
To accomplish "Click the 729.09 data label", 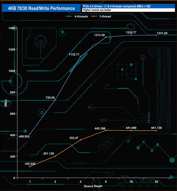I will pos(50,98).
